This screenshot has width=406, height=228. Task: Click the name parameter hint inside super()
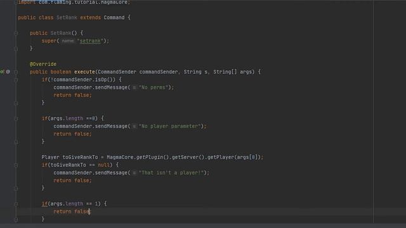coord(68,41)
